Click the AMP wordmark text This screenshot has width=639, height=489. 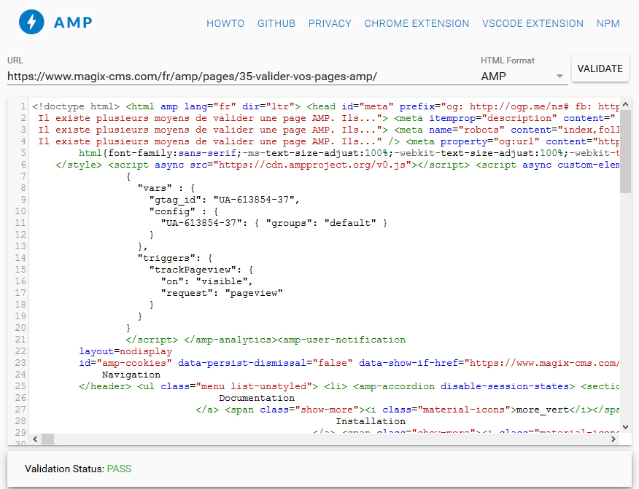[73, 23]
